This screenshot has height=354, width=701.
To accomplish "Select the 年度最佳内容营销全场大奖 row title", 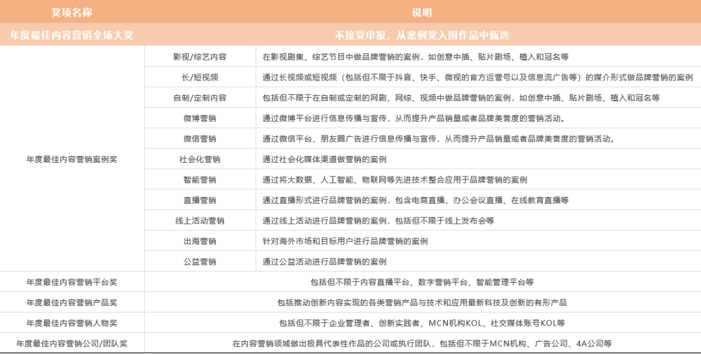I will pos(71,35).
